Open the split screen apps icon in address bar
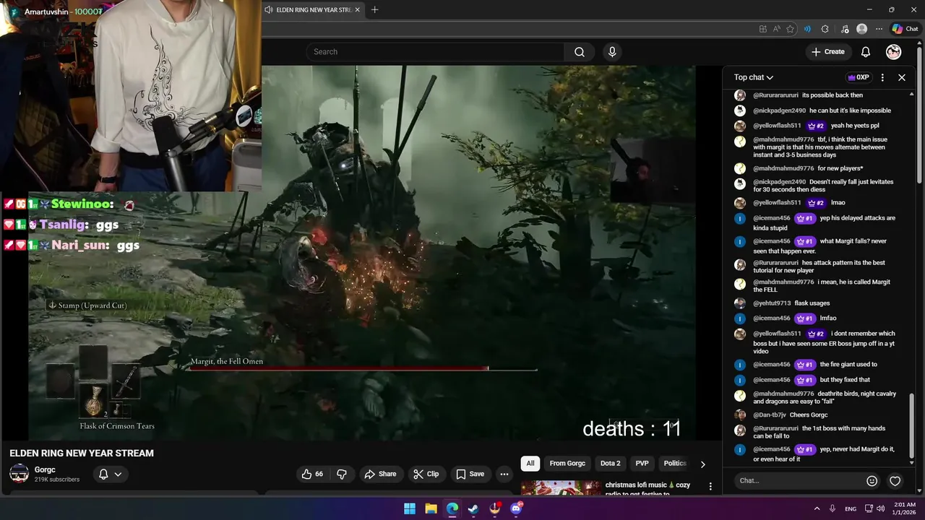The height and width of the screenshot is (520, 925). (x=763, y=29)
